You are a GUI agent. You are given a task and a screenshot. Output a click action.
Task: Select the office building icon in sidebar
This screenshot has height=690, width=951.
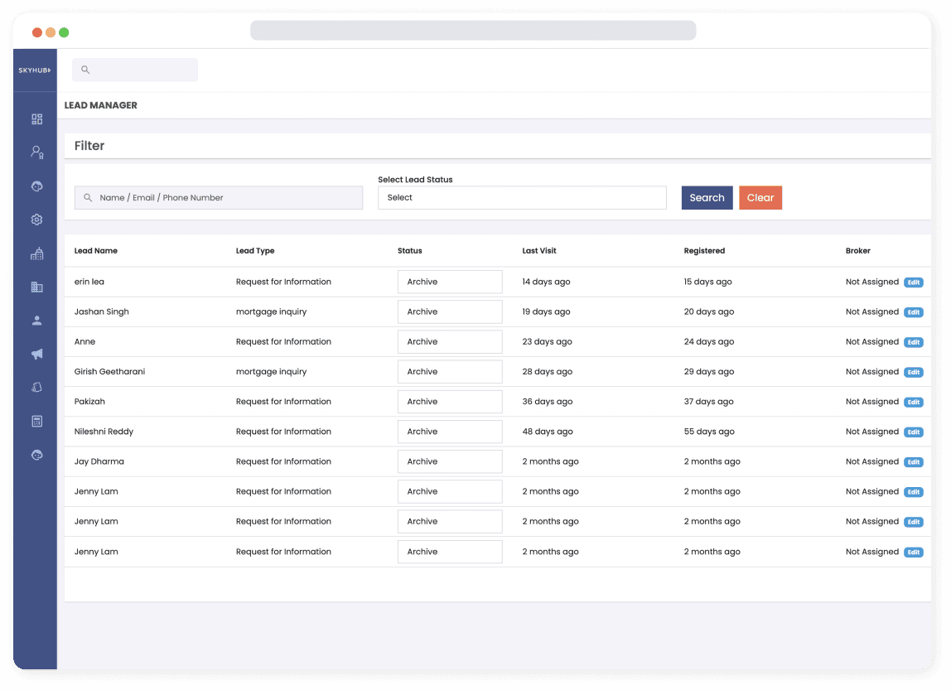pos(36,287)
